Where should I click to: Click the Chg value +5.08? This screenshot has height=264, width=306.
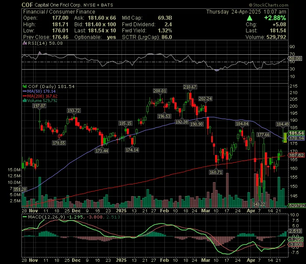pyautogui.click(x=279, y=25)
